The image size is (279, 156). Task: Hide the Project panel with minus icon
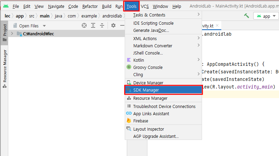coord(122,26)
